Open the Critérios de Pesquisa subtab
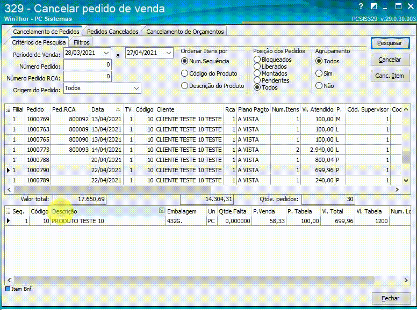The height and width of the screenshot is (310, 417). (x=39, y=42)
